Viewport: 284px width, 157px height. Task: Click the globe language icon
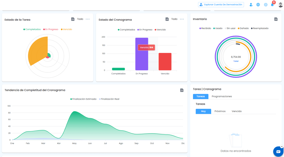click(x=258, y=5)
